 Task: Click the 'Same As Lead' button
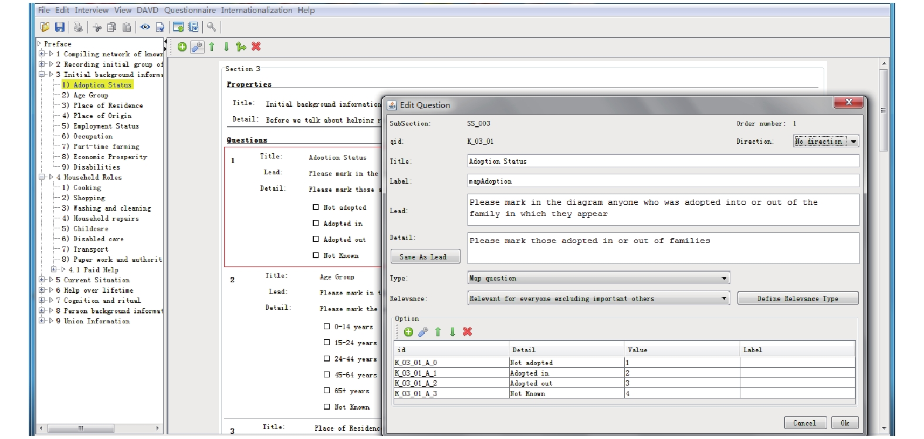pos(425,257)
